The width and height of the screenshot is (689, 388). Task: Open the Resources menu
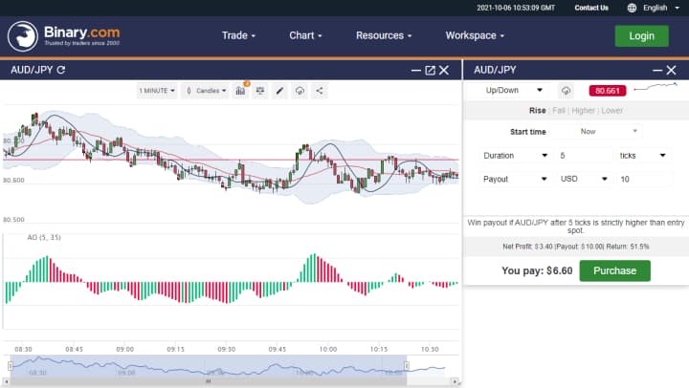pos(384,35)
